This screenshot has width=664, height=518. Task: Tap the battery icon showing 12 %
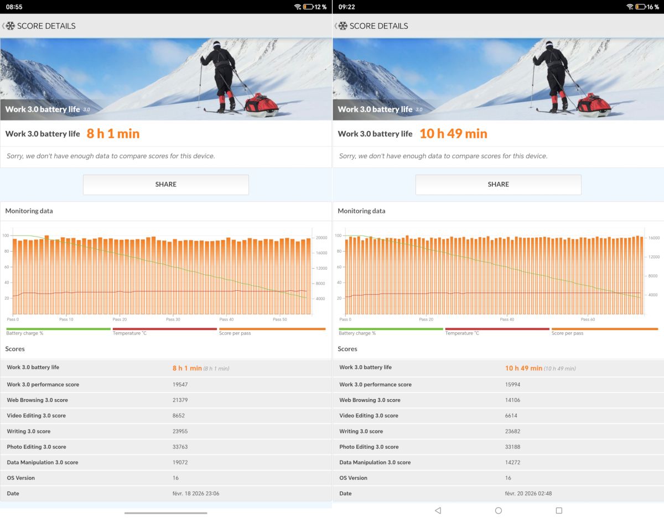(x=308, y=7)
